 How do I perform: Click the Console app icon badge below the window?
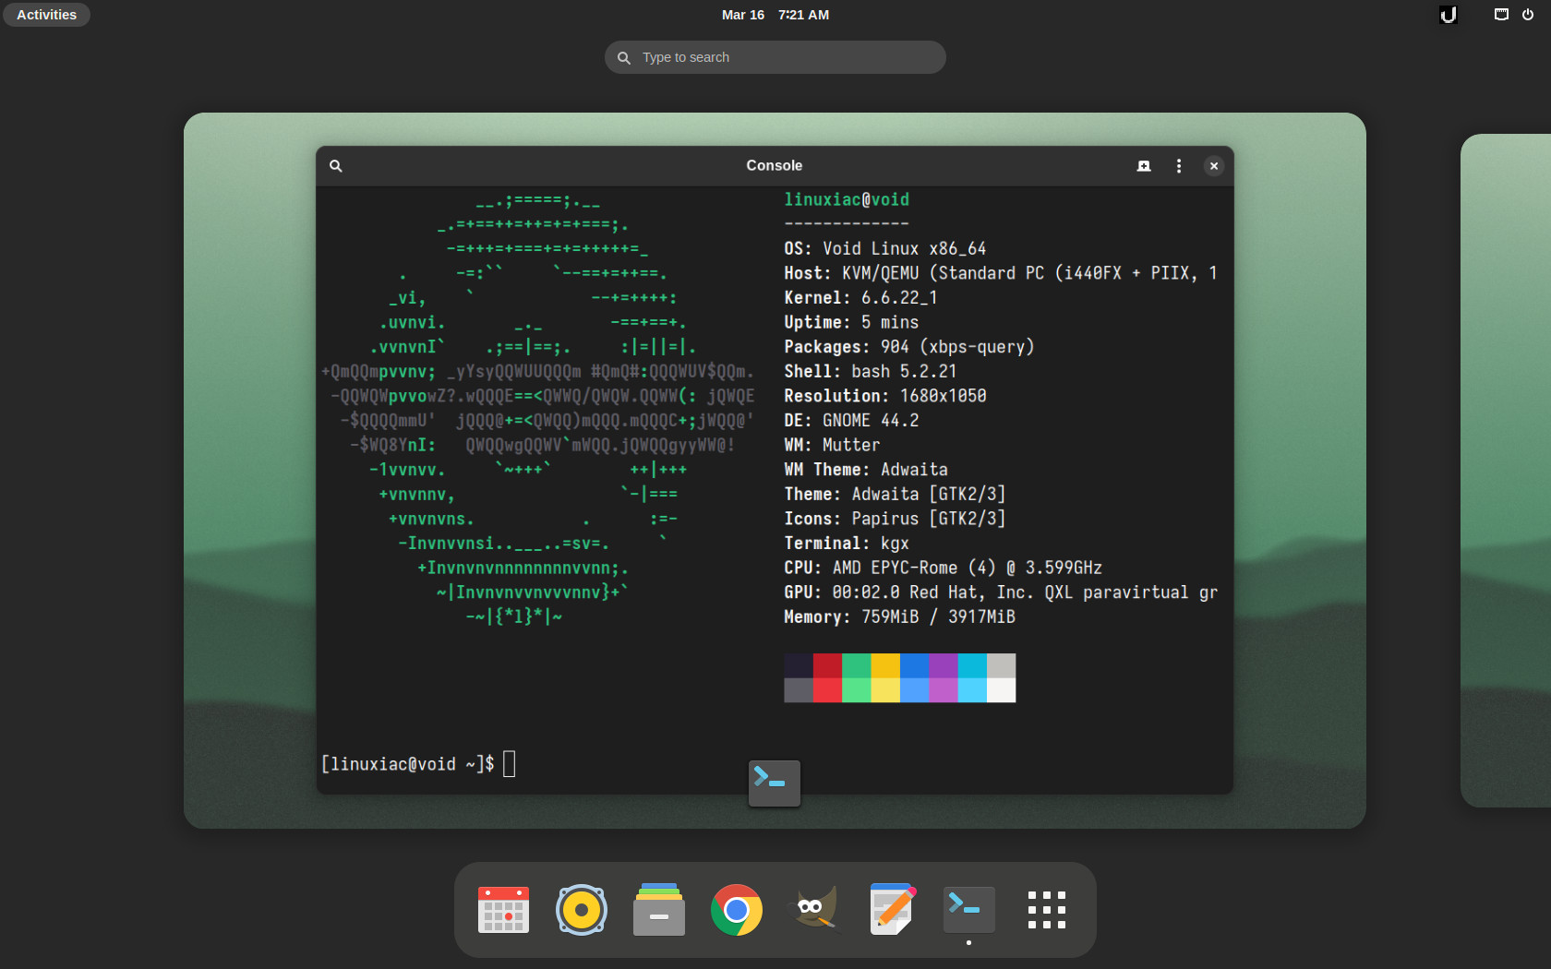pyautogui.click(x=775, y=784)
